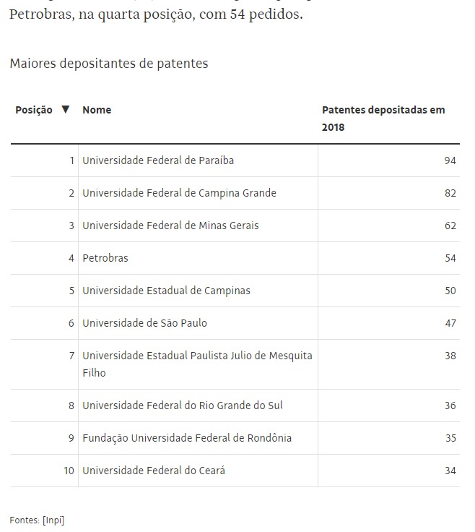Click Universidade Federal de Minas Gerais cell
The height and width of the screenshot is (532, 475).
tap(170, 226)
